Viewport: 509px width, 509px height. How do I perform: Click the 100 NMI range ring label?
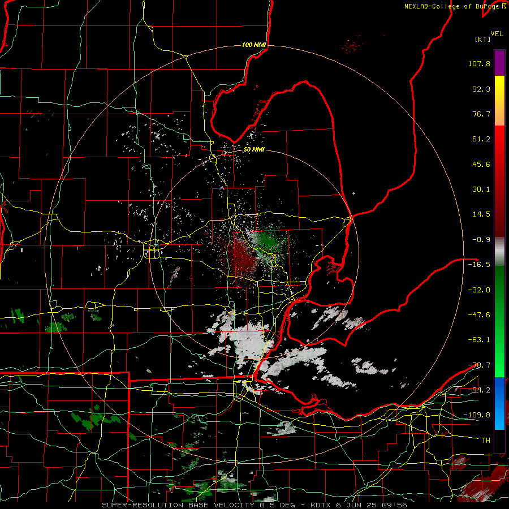pyautogui.click(x=254, y=45)
